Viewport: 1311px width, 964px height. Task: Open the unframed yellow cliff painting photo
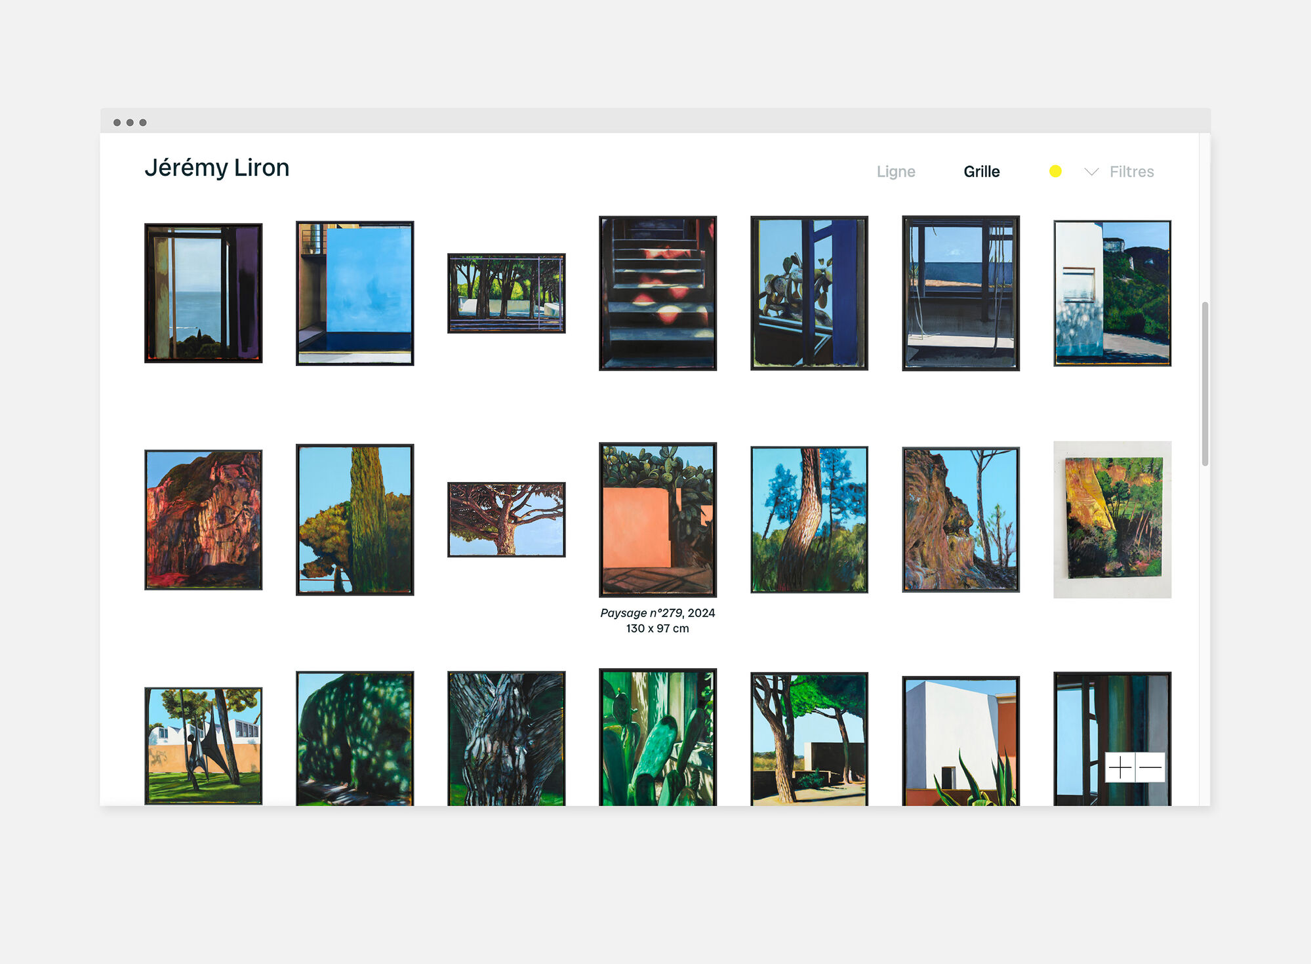pyautogui.click(x=1112, y=519)
